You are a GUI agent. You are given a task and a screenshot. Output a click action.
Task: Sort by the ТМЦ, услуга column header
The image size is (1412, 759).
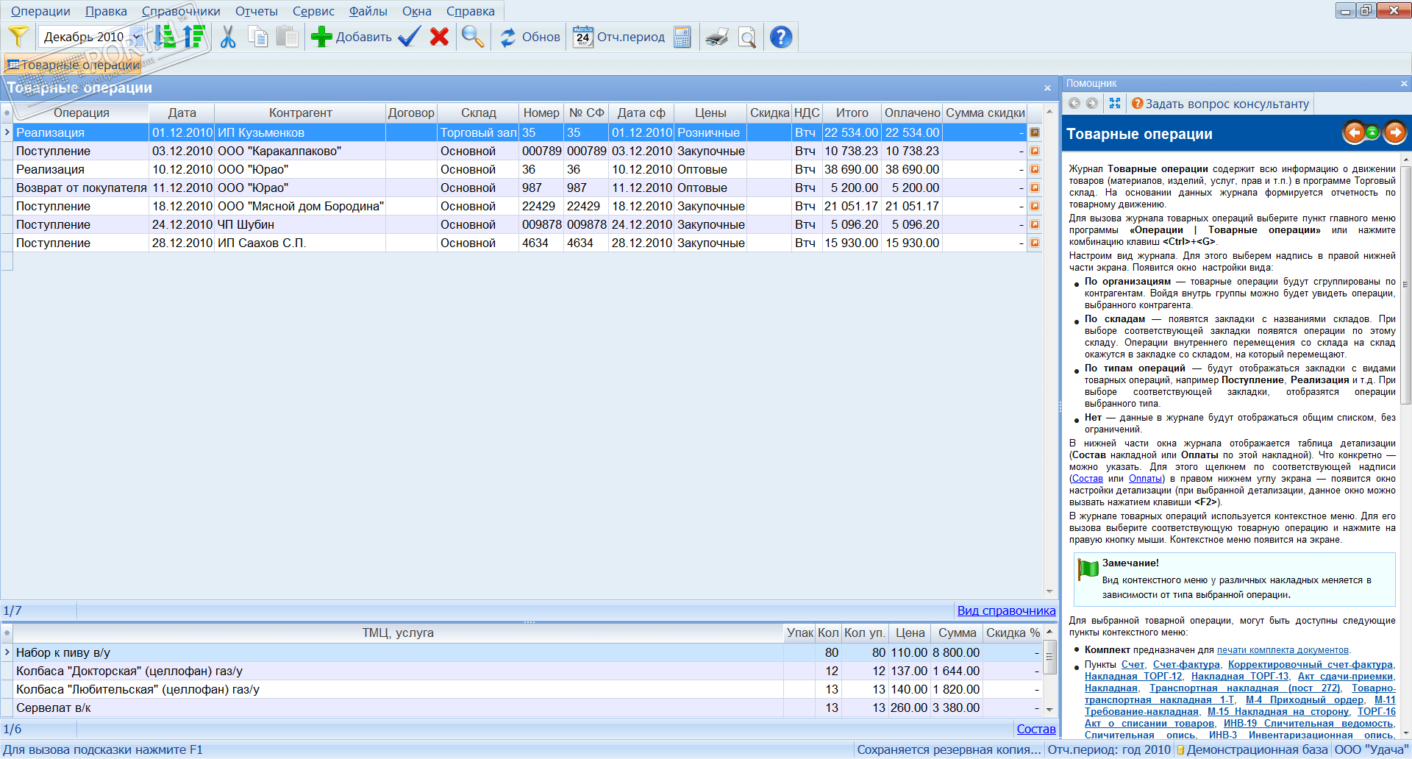tap(398, 633)
